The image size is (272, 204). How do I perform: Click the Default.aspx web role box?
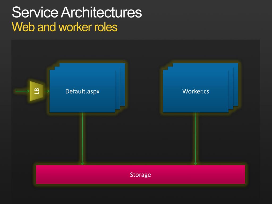[82, 91]
